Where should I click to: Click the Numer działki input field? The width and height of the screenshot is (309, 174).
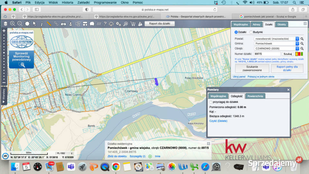click(x=267, y=54)
